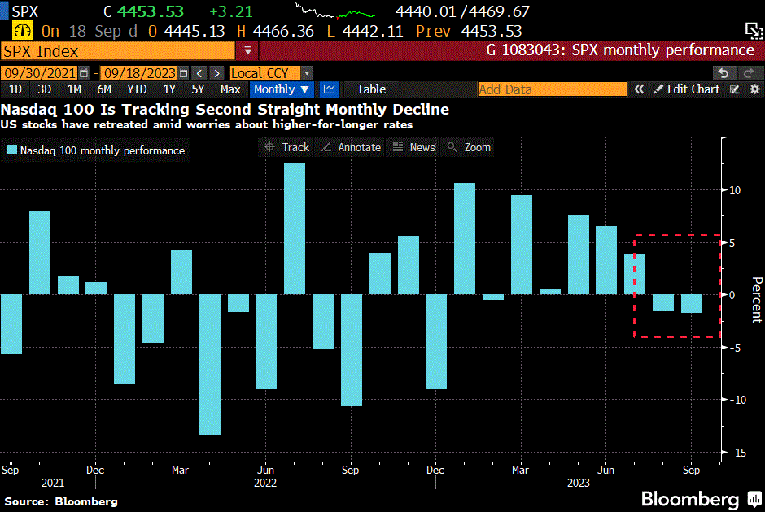Select the Annotate pencil tool
The image size is (765, 512).
click(352, 147)
